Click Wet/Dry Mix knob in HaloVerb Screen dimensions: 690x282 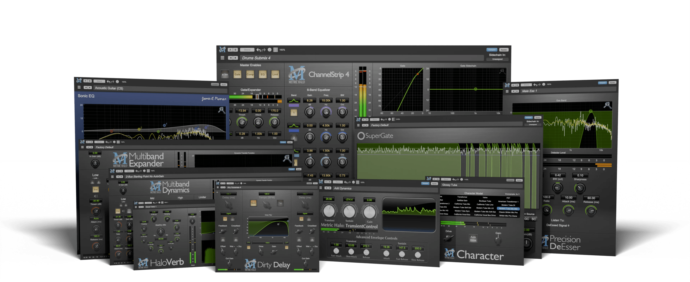tap(161, 231)
